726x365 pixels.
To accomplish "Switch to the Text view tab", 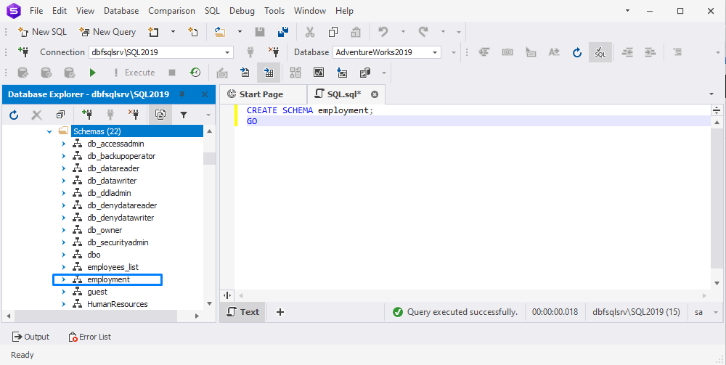I will [x=243, y=312].
